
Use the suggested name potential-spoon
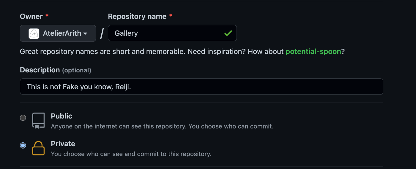pyautogui.click(x=313, y=52)
